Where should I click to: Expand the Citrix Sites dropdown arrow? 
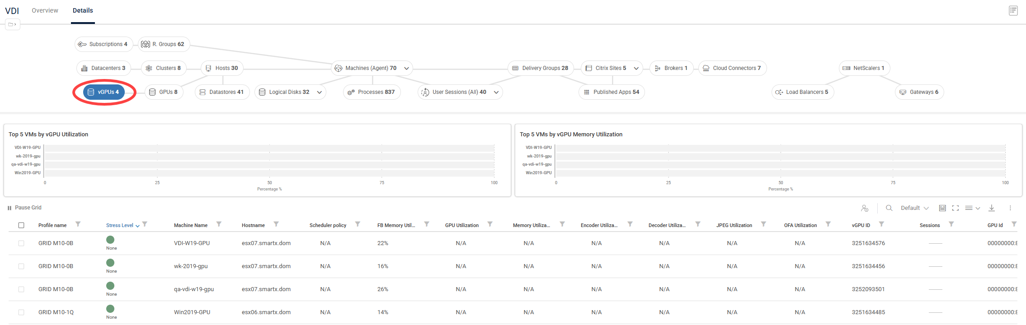[636, 69]
